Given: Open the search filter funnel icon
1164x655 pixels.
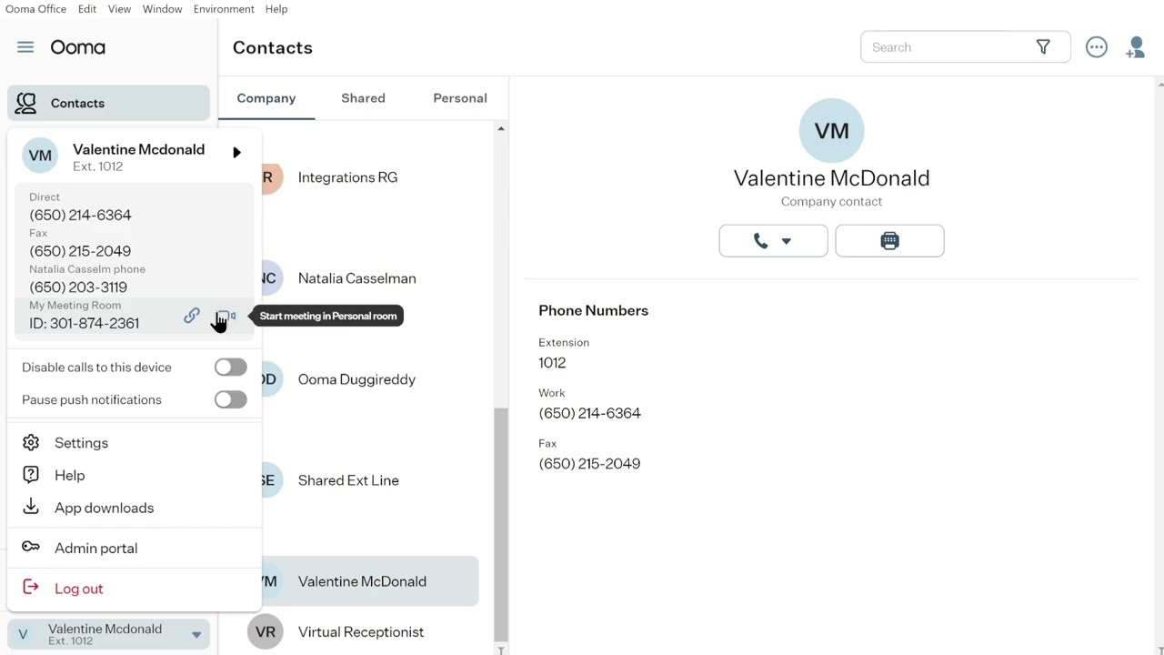Looking at the screenshot, I should pos(1043,47).
